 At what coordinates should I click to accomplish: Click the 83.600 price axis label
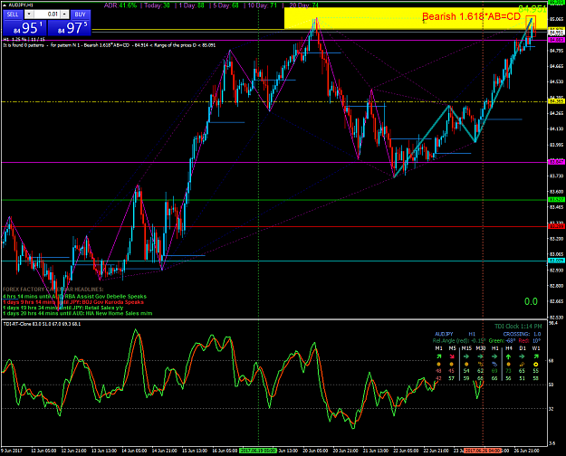pyautogui.click(x=557, y=192)
